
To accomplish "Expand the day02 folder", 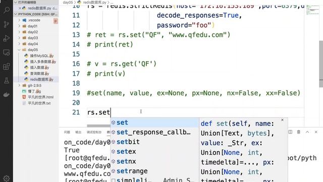I will [19, 32].
